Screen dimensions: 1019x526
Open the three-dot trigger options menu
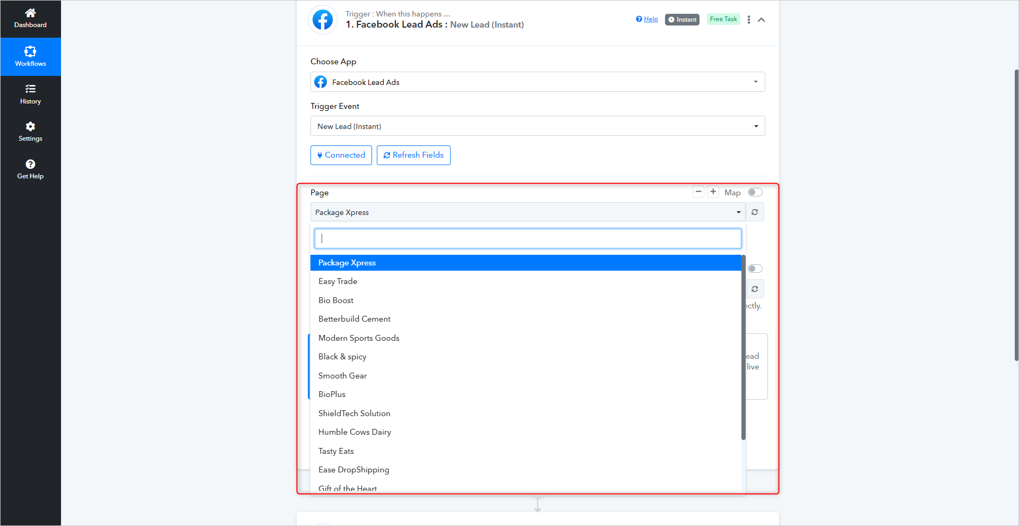[749, 20]
